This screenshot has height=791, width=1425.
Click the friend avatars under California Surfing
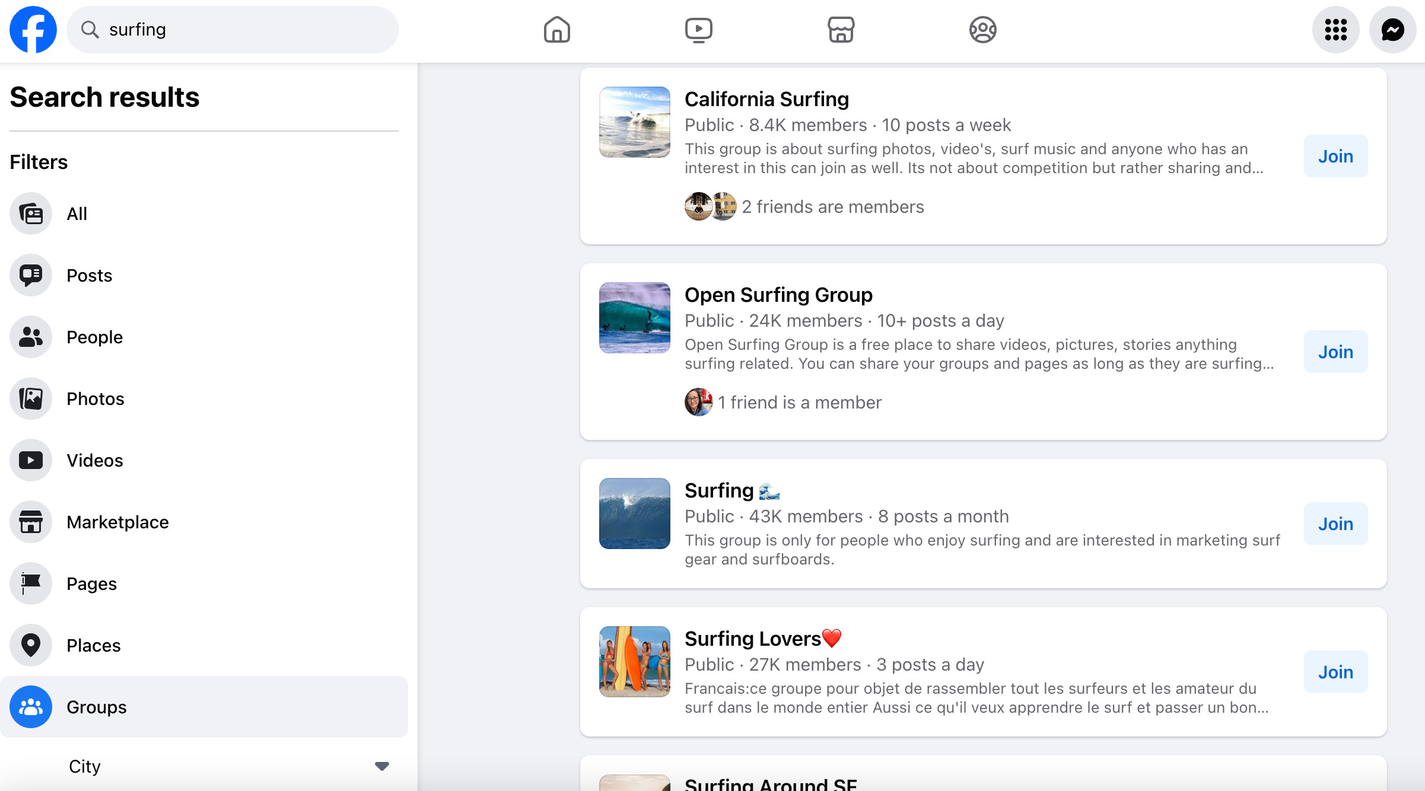[711, 206]
